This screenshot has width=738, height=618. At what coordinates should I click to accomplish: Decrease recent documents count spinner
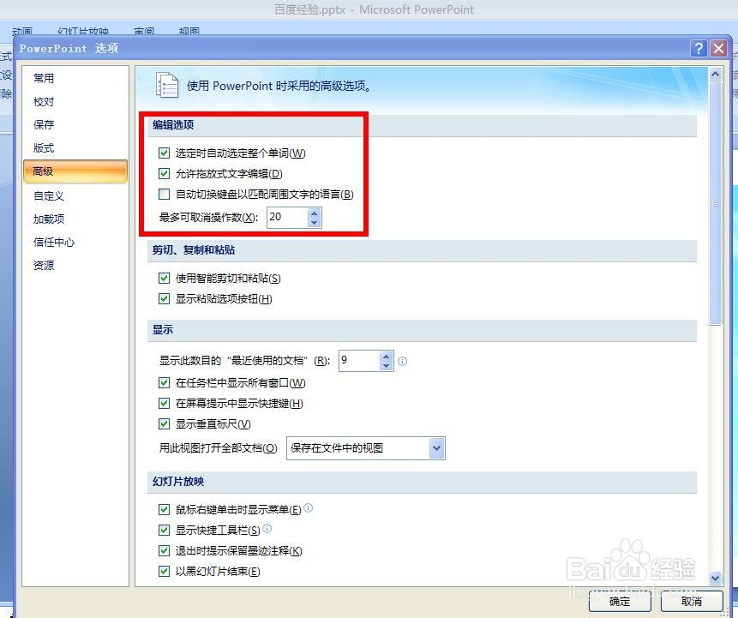click(386, 365)
